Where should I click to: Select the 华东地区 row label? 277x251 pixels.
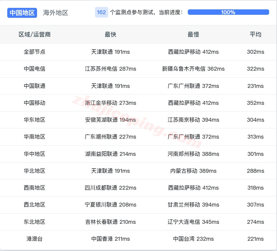pyautogui.click(x=34, y=120)
